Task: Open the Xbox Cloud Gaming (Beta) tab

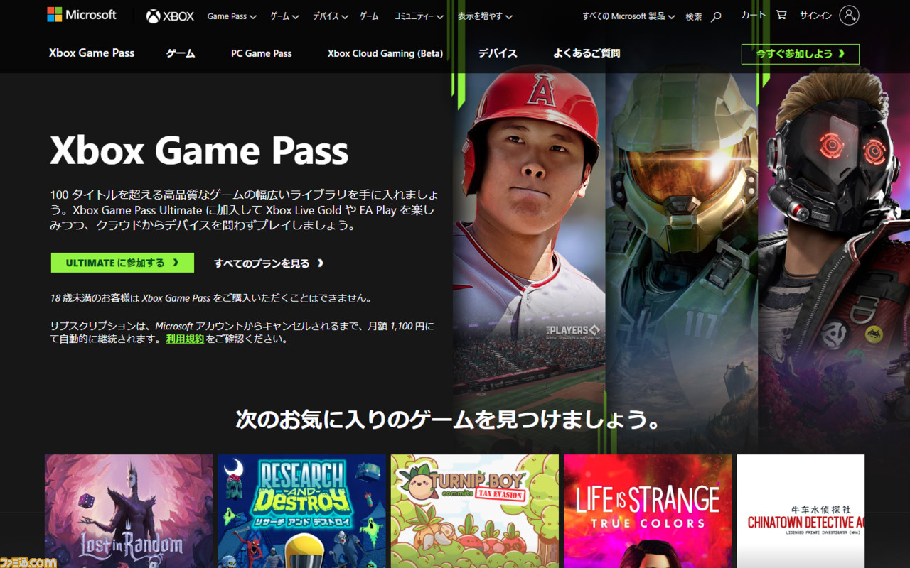Action: point(385,53)
